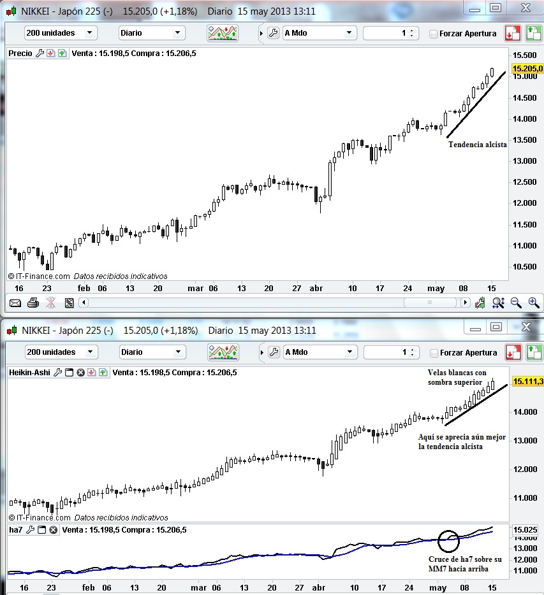Viewport: 544px width, 595px height.
Task: Click Aquí se aprecia aún mejor annotation
Action: tap(462, 441)
